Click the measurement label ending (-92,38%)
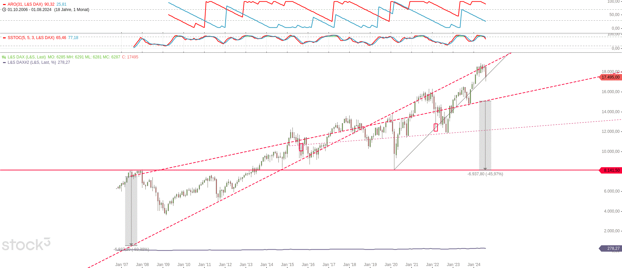 (131, 249)
